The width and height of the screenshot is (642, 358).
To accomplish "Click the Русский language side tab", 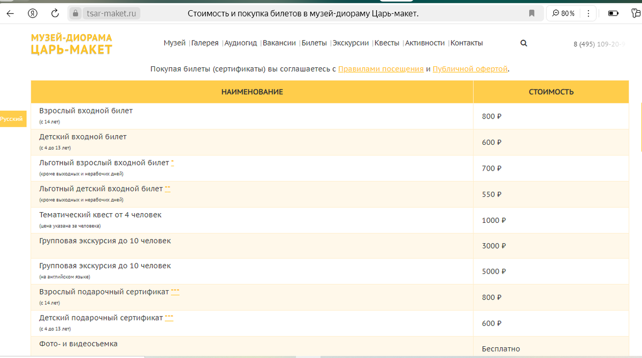I will [12, 119].
